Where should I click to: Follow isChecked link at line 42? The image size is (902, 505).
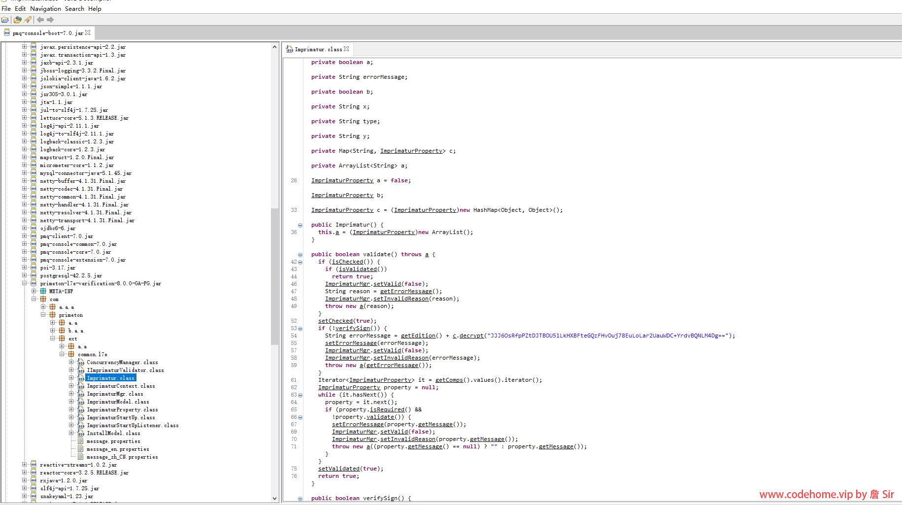pos(347,262)
